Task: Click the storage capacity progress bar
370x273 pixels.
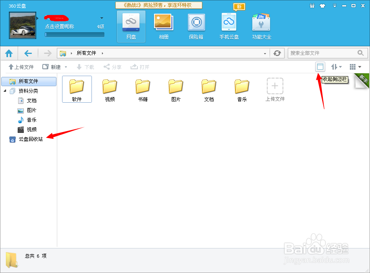Action: click(75, 35)
